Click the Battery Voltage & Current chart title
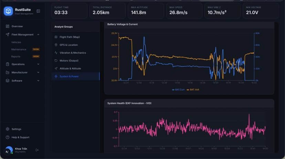This screenshot has height=159, width=285. [122, 24]
